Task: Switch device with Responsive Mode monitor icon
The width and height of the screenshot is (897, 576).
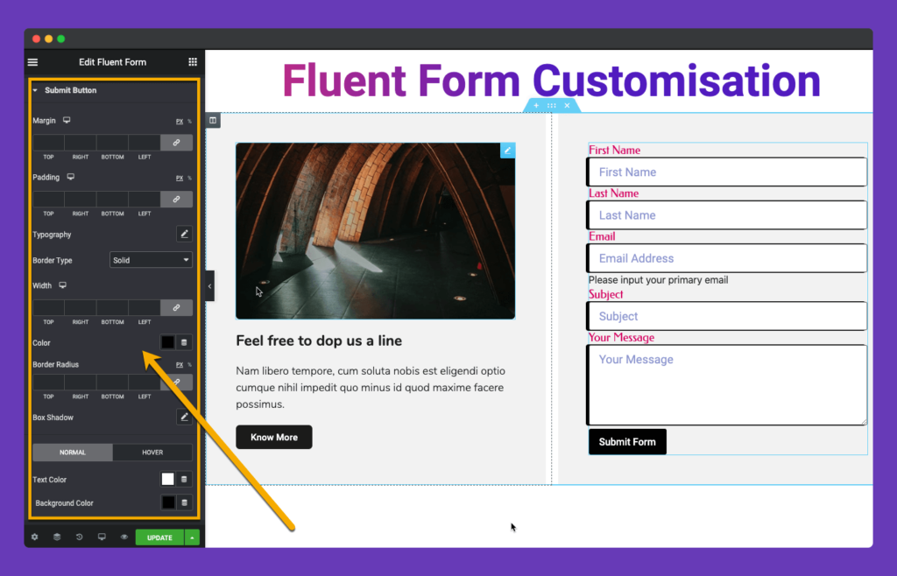Action: pyautogui.click(x=102, y=537)
